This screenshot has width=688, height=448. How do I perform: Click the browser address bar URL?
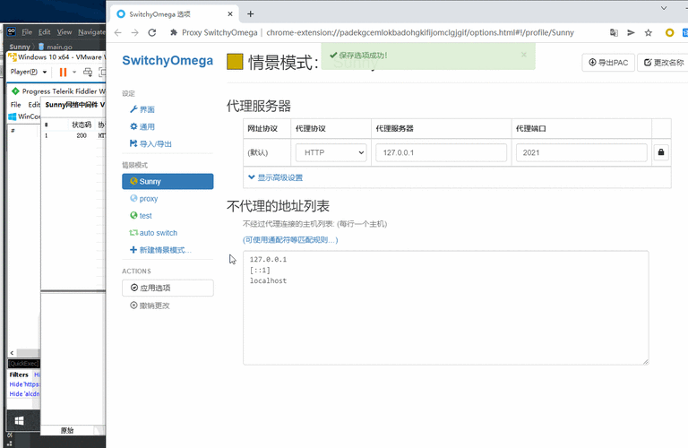[x=420, y=32]
